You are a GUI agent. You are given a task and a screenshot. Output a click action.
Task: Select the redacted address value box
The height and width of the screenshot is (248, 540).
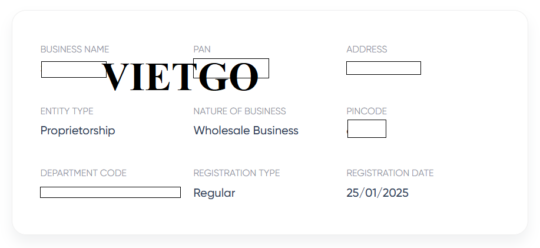coord(383,68)
